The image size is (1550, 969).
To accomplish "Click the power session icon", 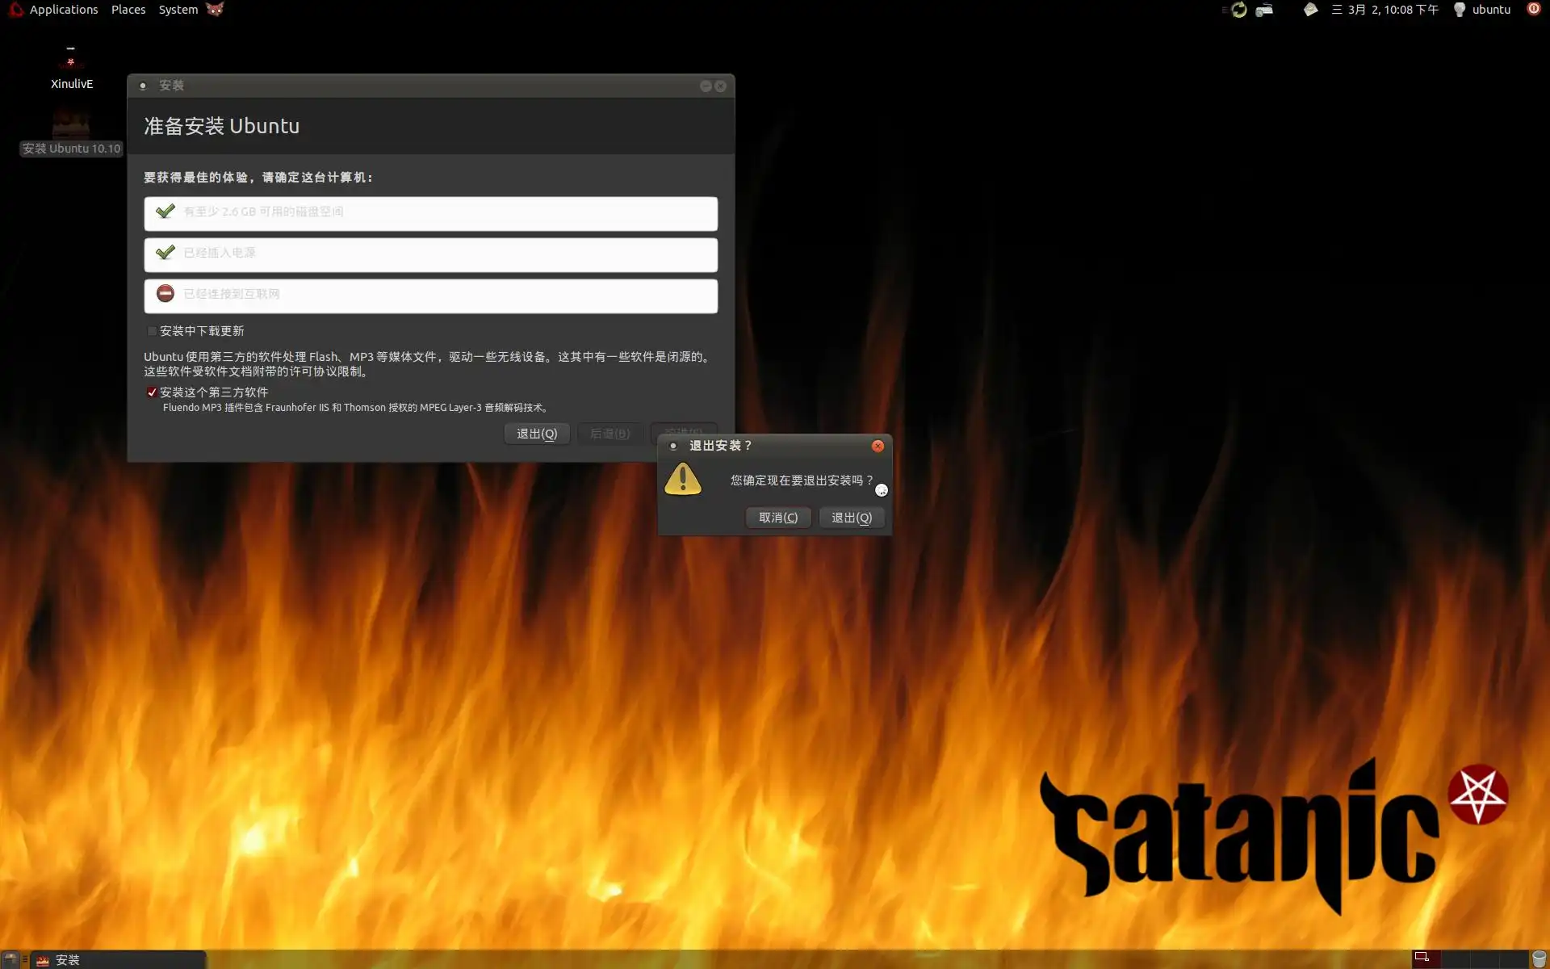I will [x=1534, y=10].
